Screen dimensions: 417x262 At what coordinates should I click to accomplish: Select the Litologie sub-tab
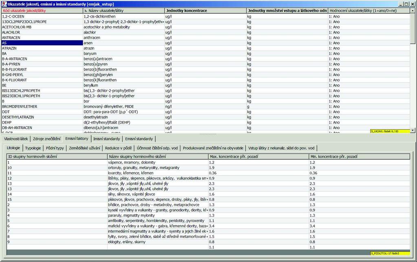point(13,148)
